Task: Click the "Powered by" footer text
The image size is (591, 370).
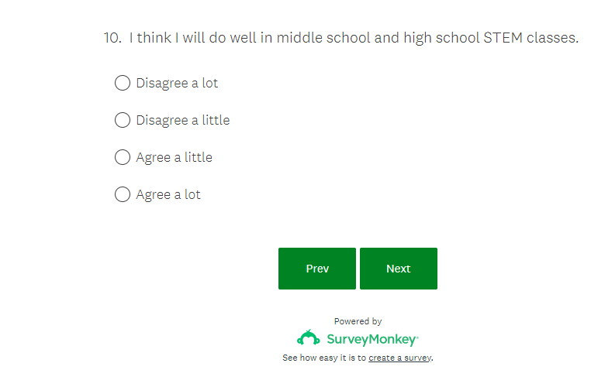Action: click(358, 321)
